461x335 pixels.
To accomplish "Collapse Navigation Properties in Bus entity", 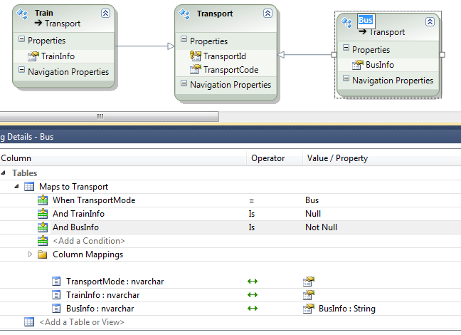I will [346, 81].
